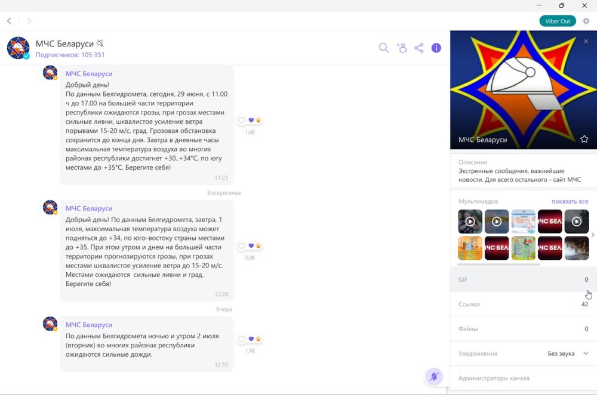Screen dimensions: 597x395
Task: Open Администраторы канала list
Action: (523, 378)
